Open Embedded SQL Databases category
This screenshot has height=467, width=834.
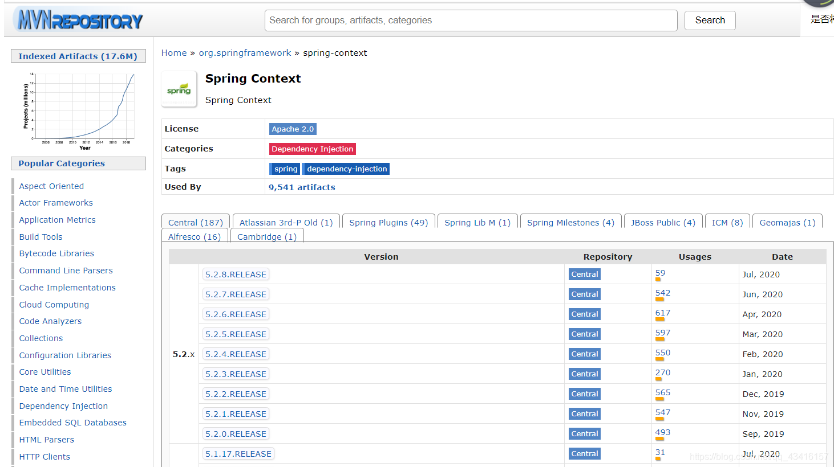click(73, 423)
